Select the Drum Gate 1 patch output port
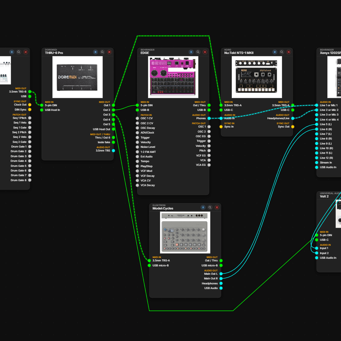Screen dimensions: 341x341 pyautogui.click(x=29, y=147)
